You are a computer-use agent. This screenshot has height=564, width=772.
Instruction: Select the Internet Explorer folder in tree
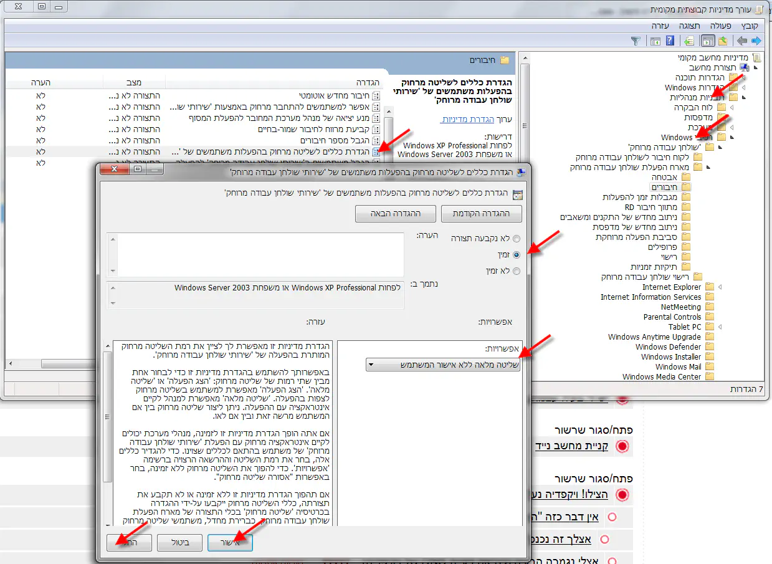[672, 287]
